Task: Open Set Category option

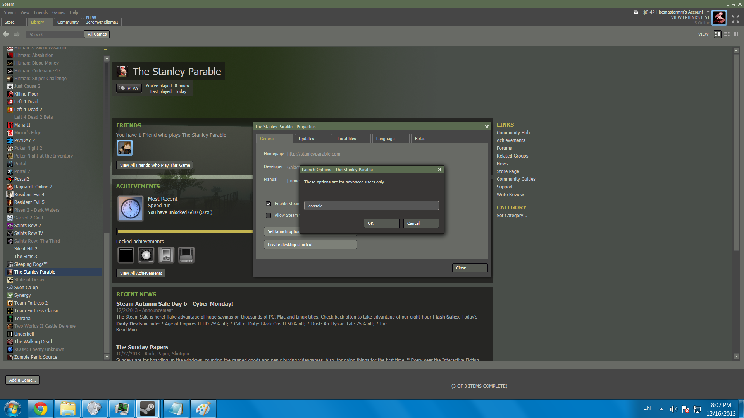Action: [511, 216]
